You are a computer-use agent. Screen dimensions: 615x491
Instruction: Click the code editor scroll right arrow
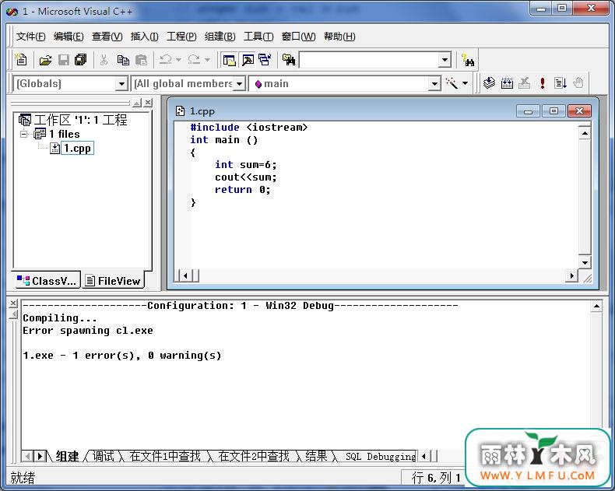(571, 275)
